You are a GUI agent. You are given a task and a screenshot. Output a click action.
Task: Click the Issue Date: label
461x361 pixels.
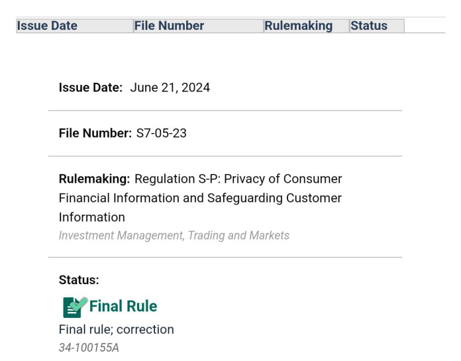tap(91, 87)
